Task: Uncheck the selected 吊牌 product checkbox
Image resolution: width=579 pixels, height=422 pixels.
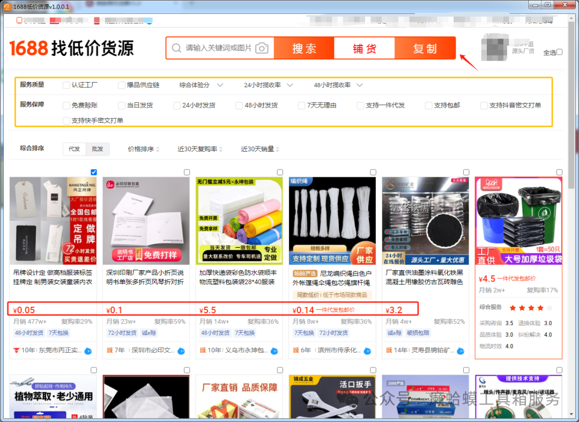Action: tap(94, 172)
